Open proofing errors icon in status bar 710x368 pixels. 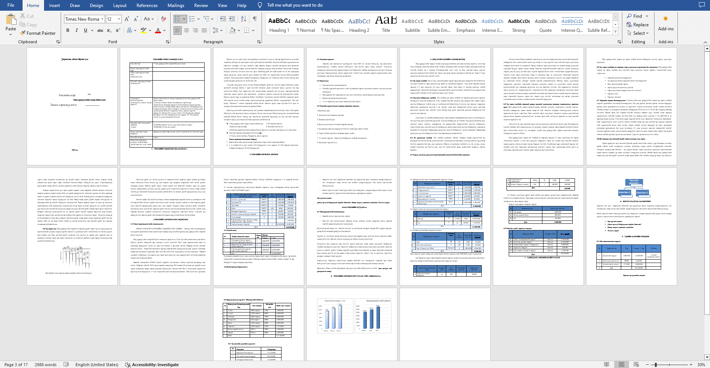[66, 365]
